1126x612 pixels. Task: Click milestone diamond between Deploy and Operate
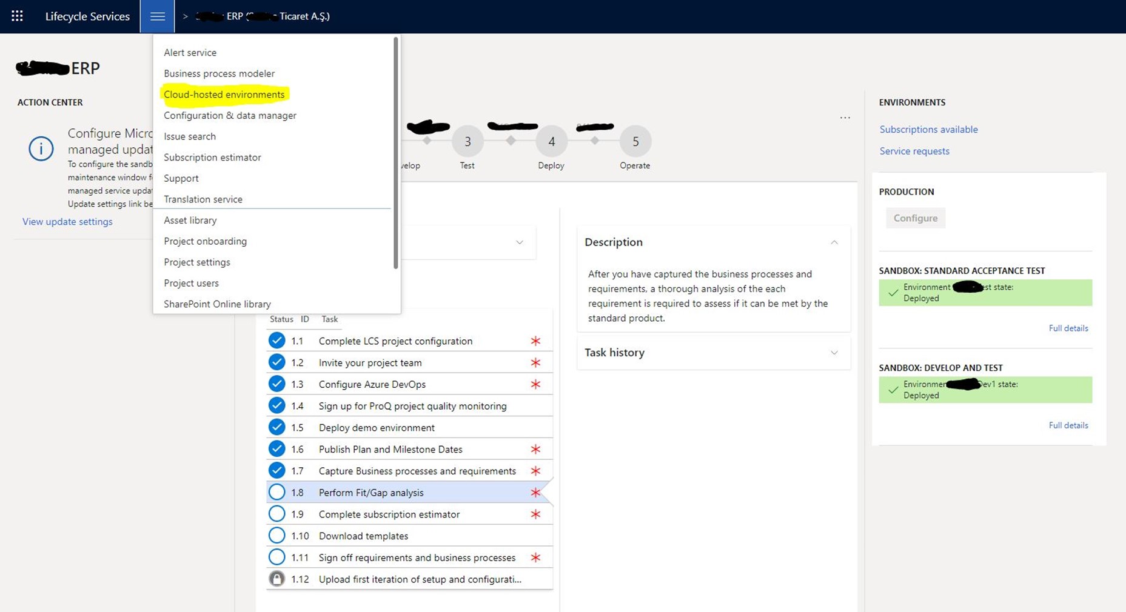[595, 141]
